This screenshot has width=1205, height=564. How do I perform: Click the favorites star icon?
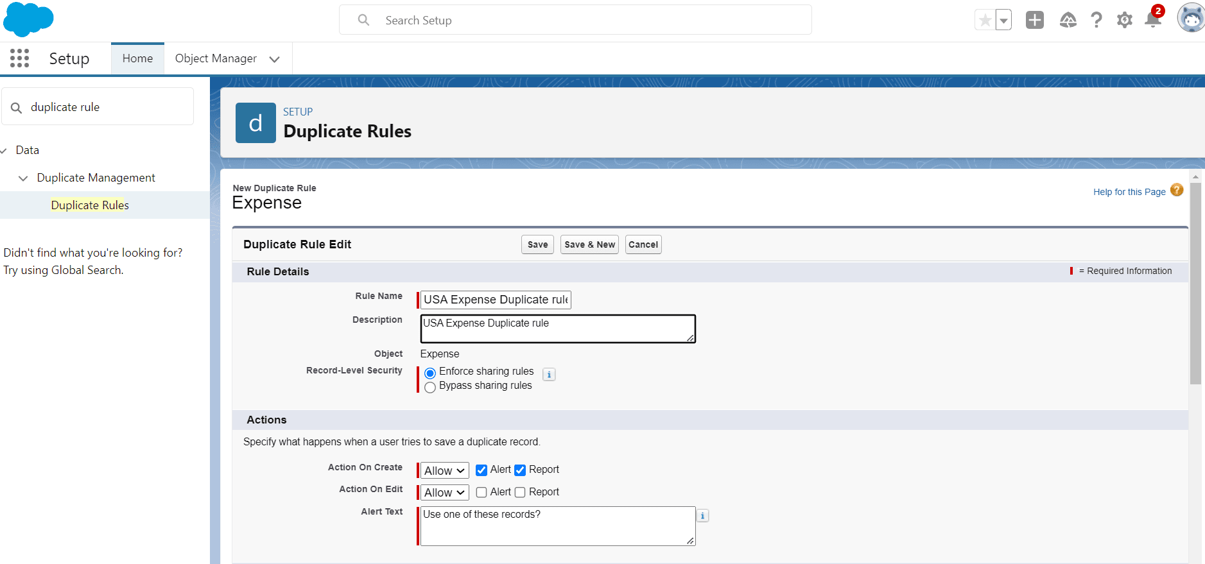tap(985, 21)
